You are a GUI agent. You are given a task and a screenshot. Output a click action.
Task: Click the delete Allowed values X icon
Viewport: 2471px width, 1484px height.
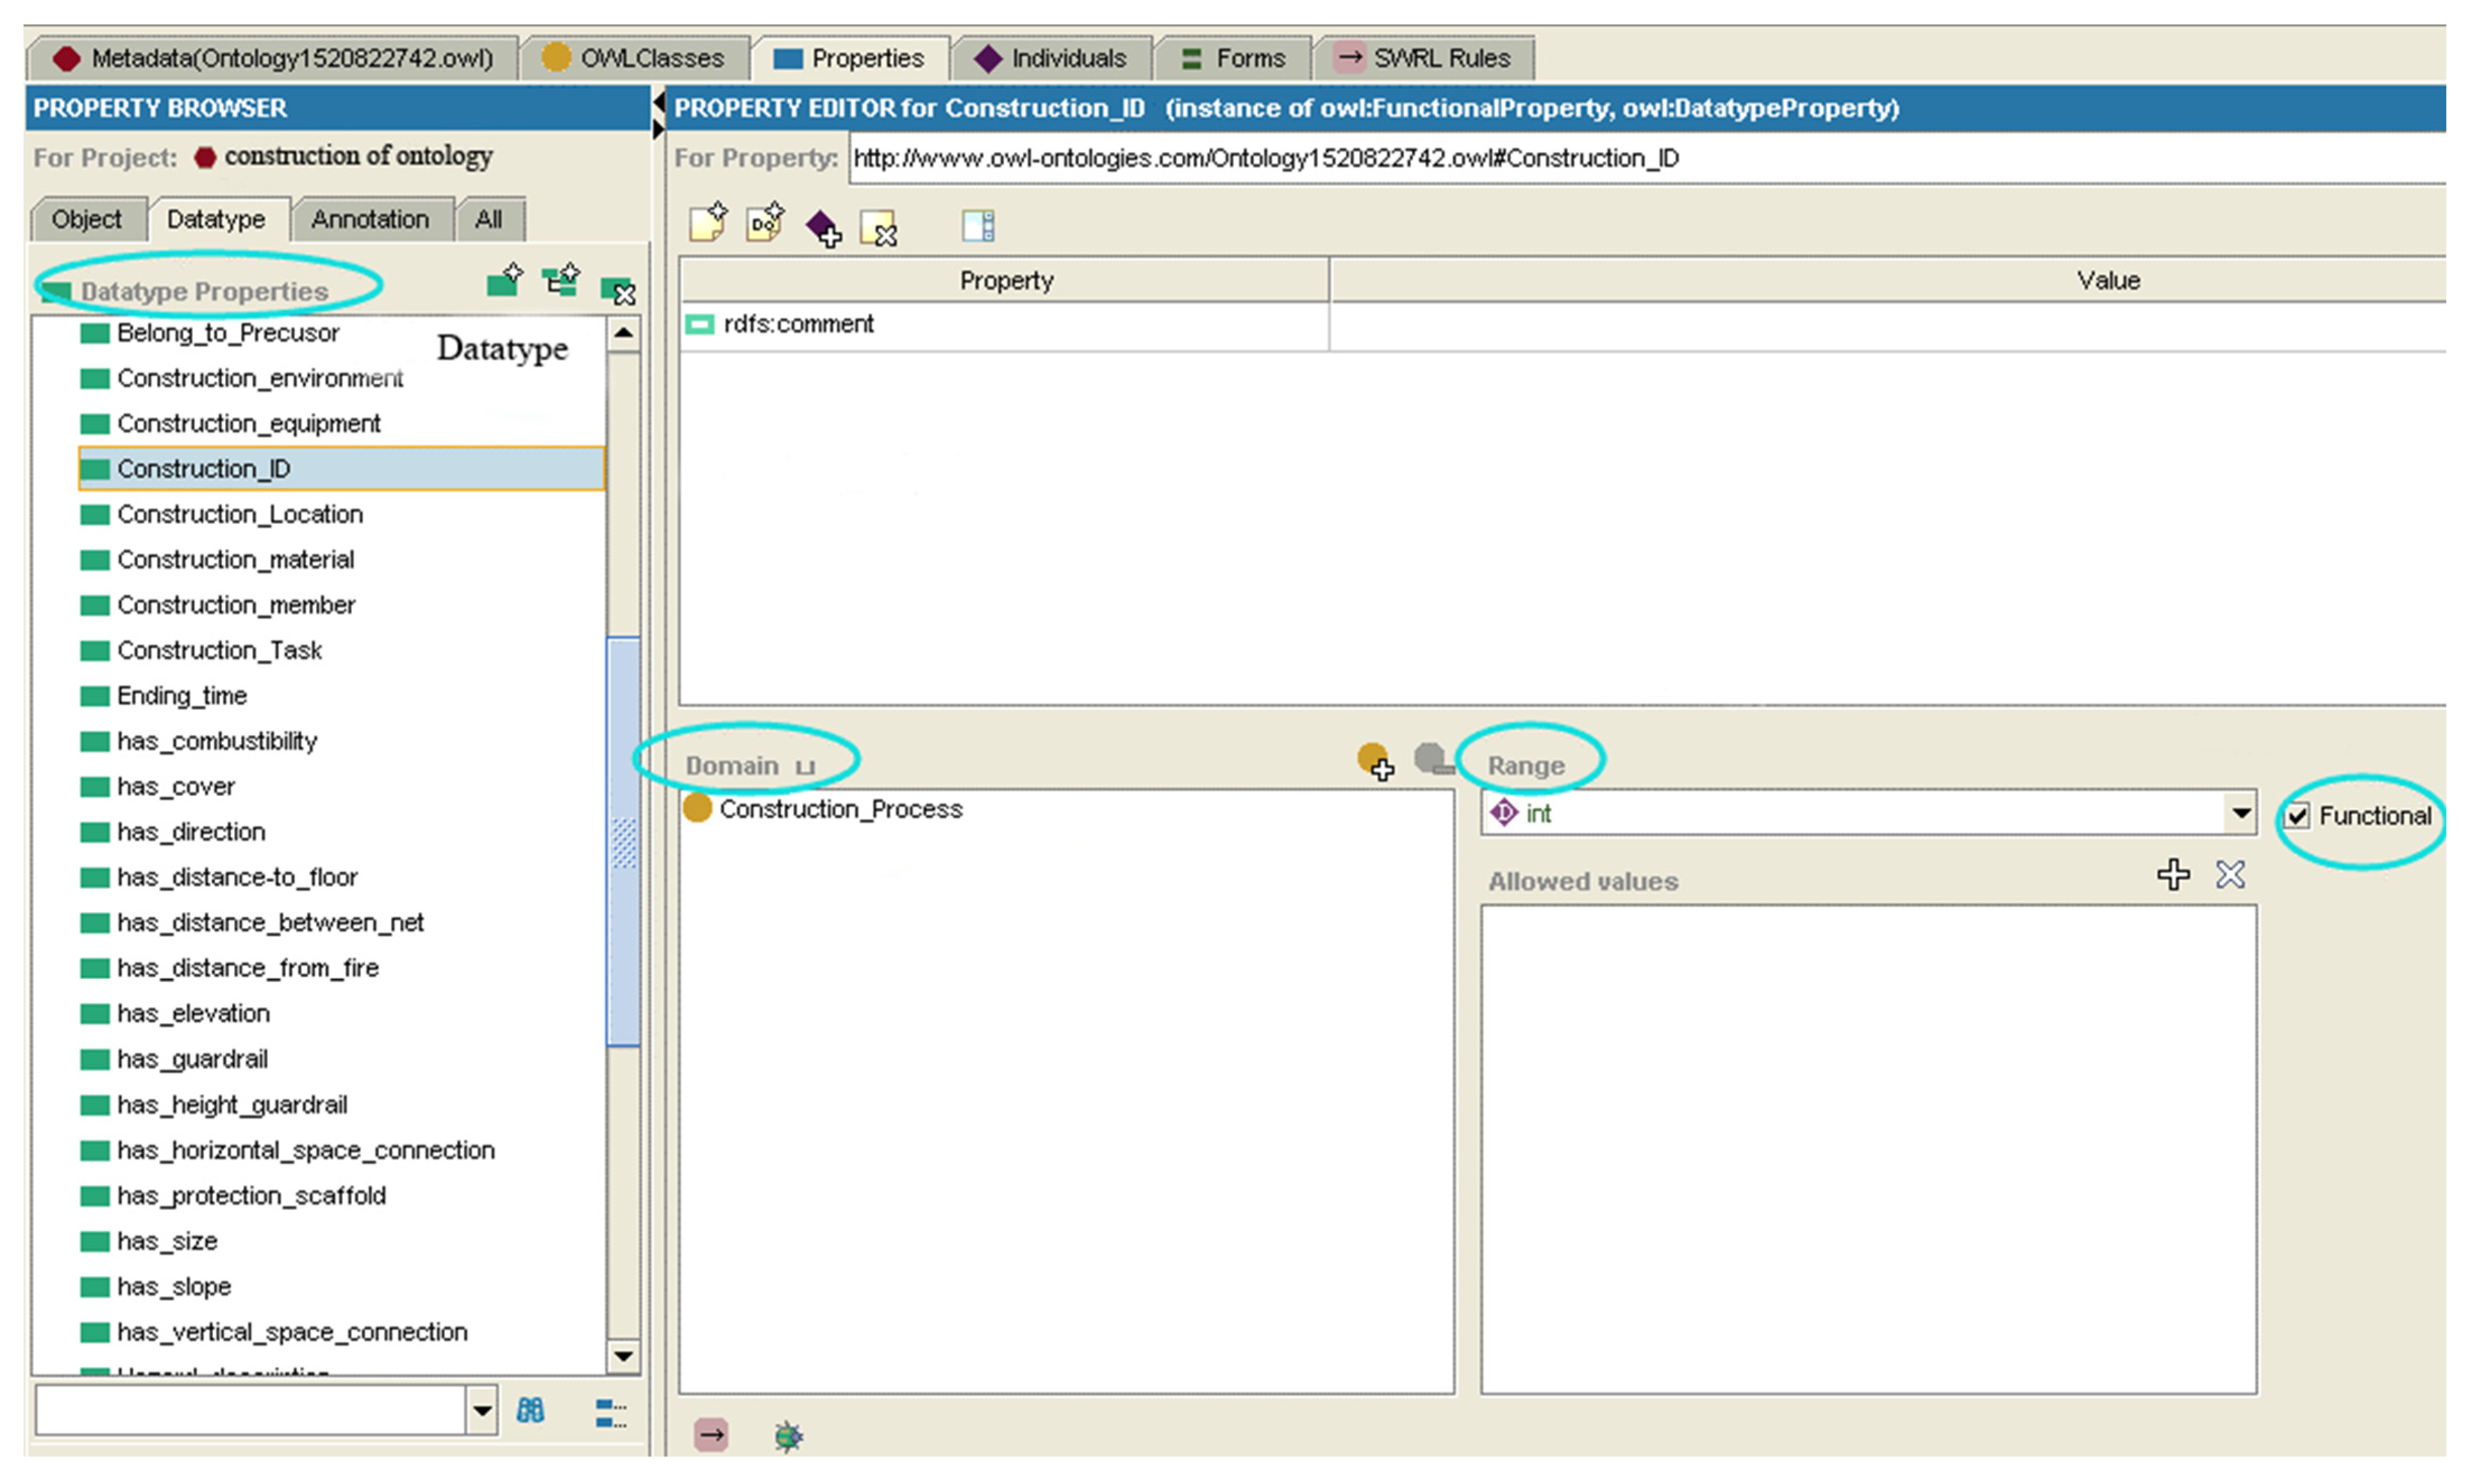(x=2230, y=875)
